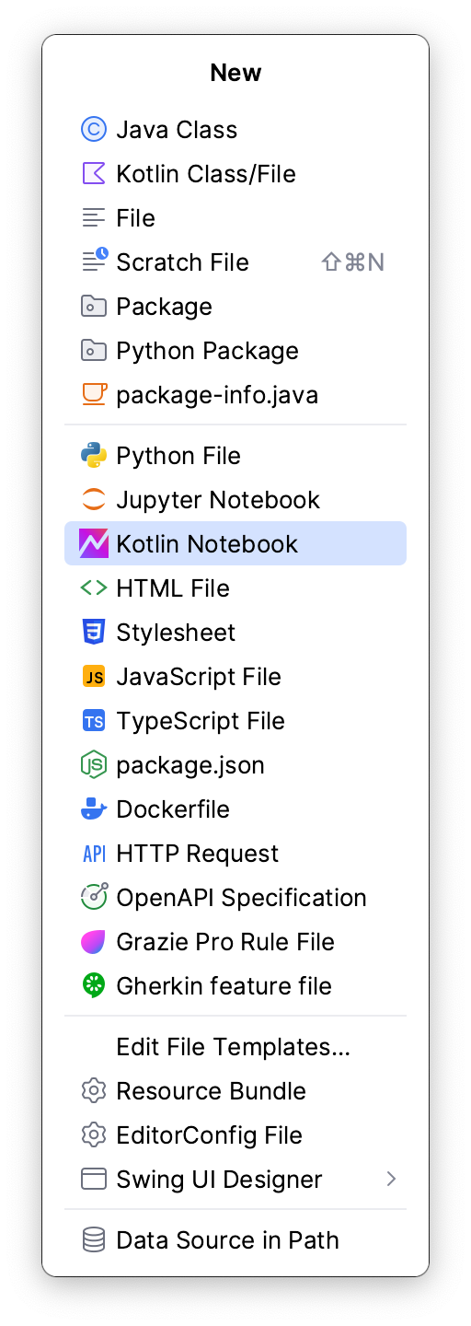The width and height of the screenshot is (471, 1326).
Task: Open Edit File Templates...
Action: click(235, 1047)
